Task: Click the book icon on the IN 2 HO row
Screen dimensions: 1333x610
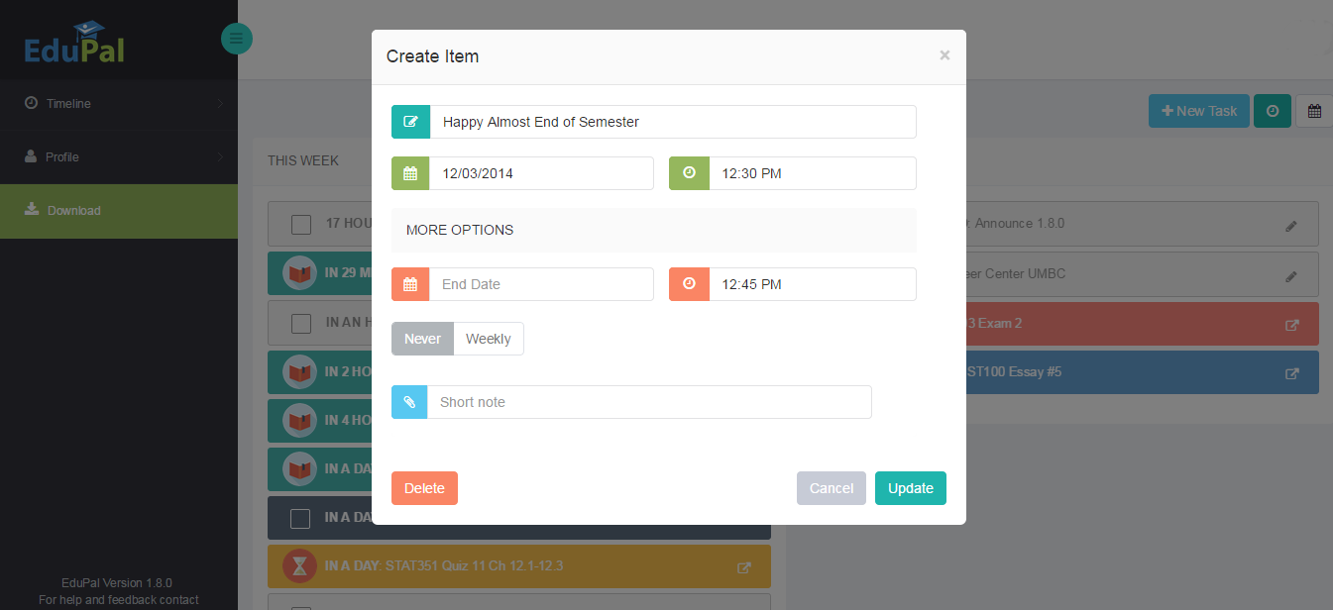Action: click(x=299, y=372)
